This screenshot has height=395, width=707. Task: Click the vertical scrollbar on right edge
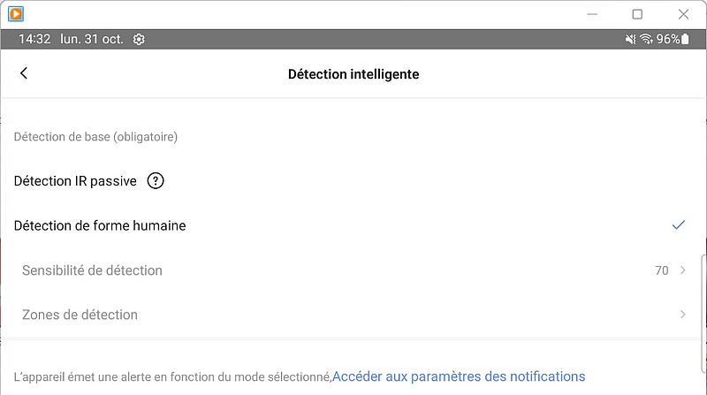pyautogui.click(x=703, y=314)
